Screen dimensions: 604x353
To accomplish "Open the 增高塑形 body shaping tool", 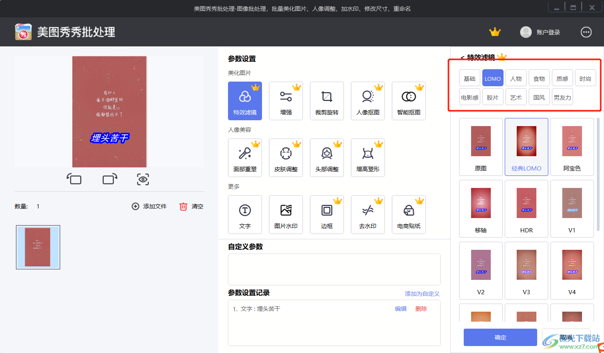I will (x=368, y=158).
